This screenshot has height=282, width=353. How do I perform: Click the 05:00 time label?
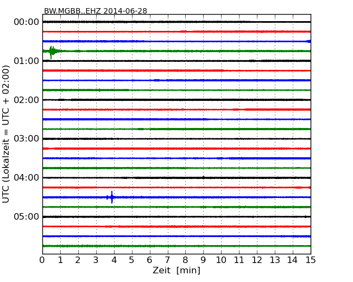click(27, 216)
